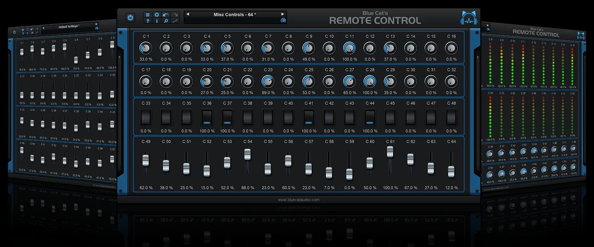Open help via question mark icon
Image resolution: width=594 pixels, height=247 pixels.
point(148,21)
